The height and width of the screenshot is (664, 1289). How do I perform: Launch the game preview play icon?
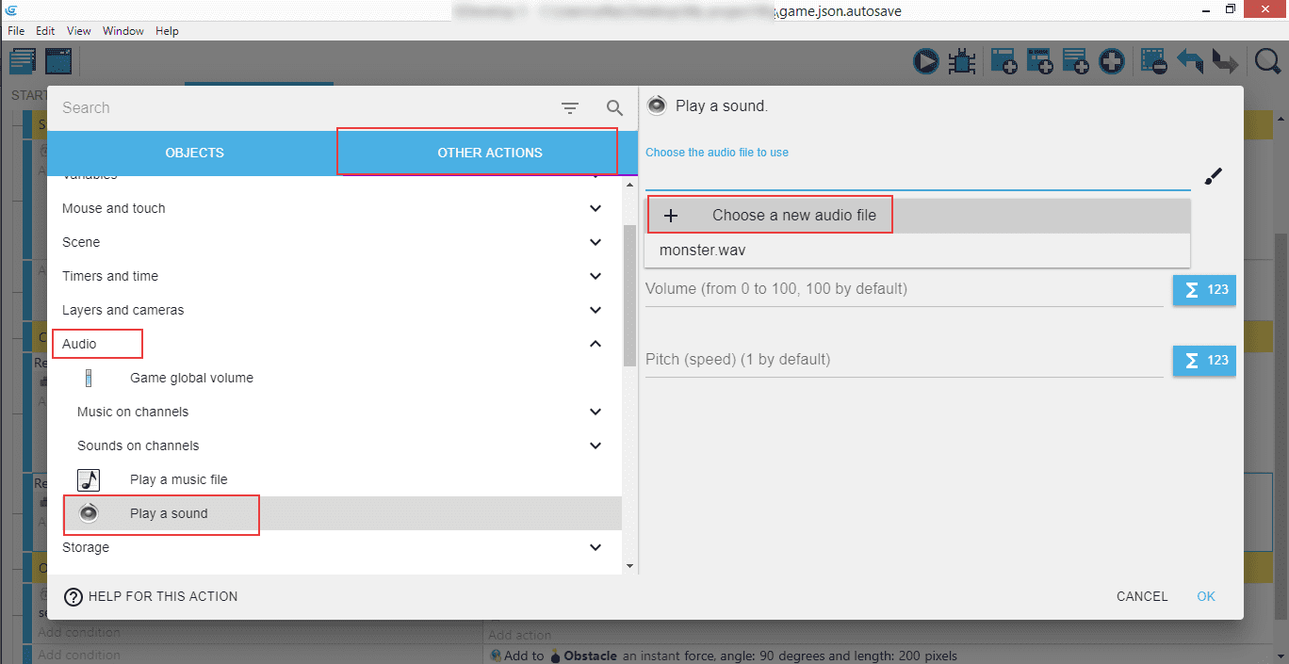tap(926, 62)
